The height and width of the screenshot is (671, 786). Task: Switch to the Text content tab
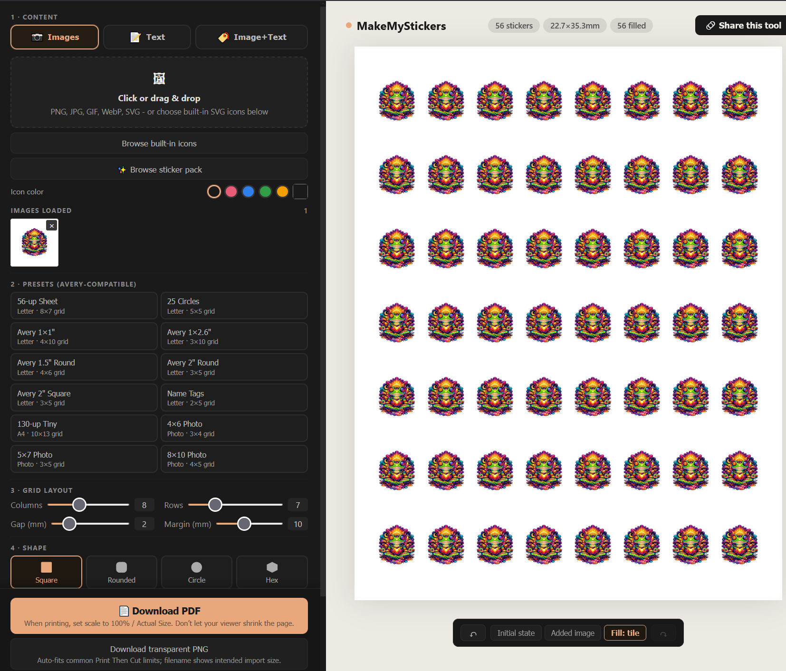[x=147, y=37]
